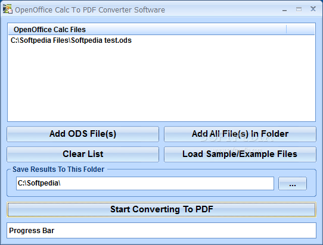Maximize the converter window
Image resolution: width=323 pixels, height=245 pixels.
(x=299, y=10)
